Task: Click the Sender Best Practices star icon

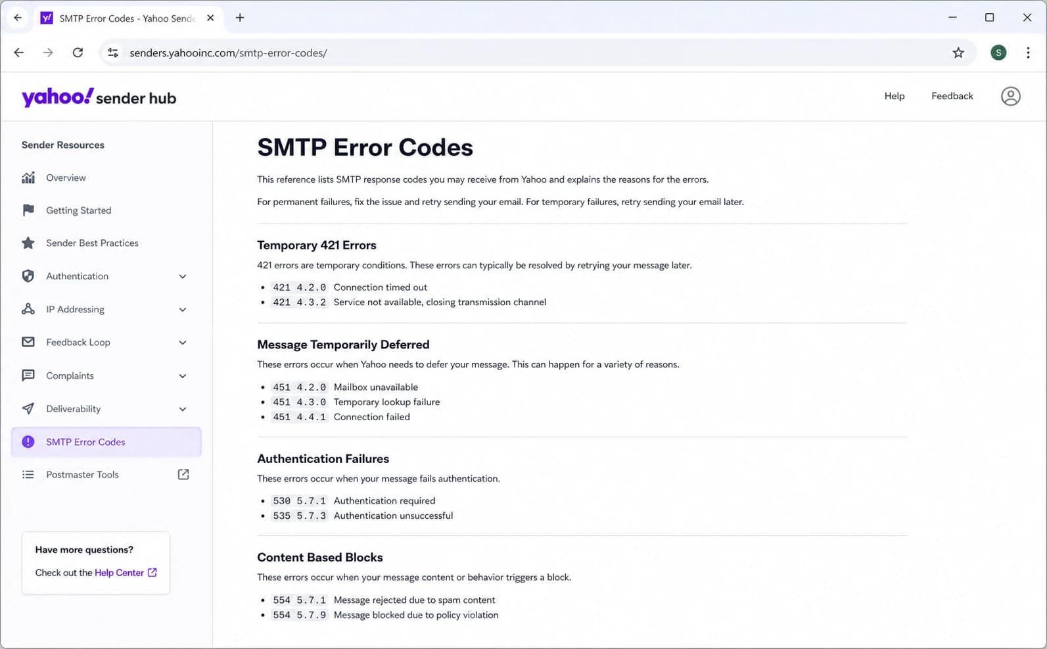Action: 28,243
